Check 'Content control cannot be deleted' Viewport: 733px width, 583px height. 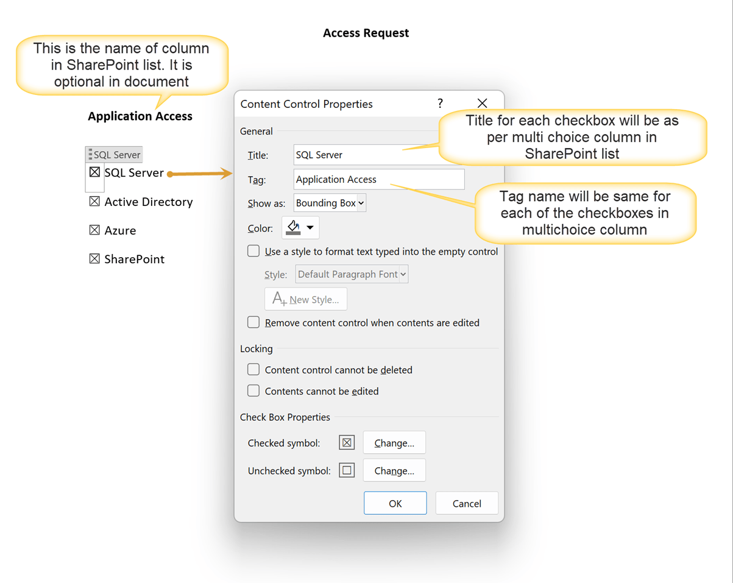(x=253, y=369)
